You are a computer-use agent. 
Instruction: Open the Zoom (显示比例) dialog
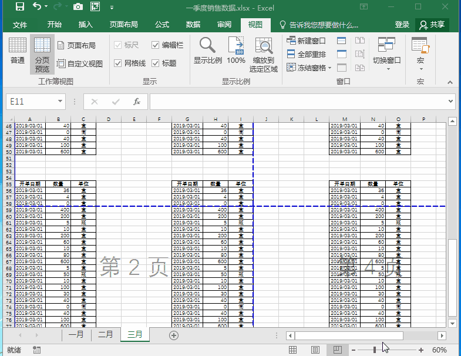pyautogui.click(x=207, y=52)
